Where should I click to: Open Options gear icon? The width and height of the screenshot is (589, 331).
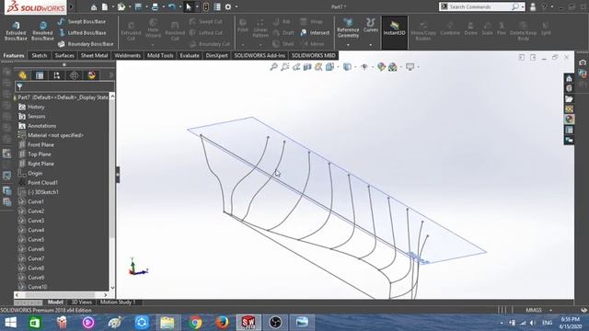[228, 7]
